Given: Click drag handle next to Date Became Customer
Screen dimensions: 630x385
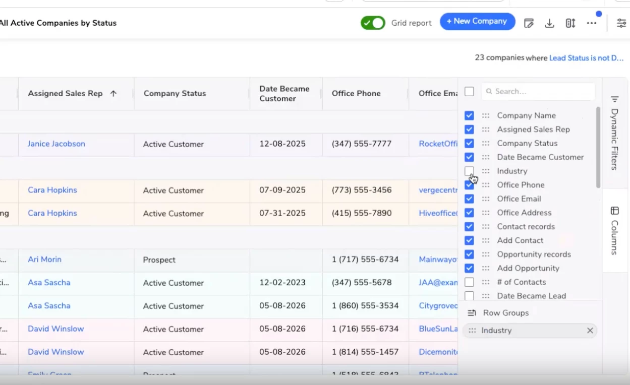Looking at the screenshot, I should click(x=485, y=157).
